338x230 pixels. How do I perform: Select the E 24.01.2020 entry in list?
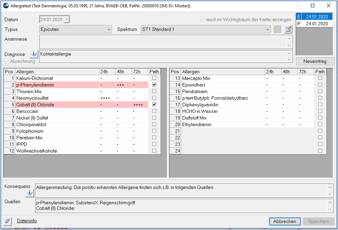(314, 17)
